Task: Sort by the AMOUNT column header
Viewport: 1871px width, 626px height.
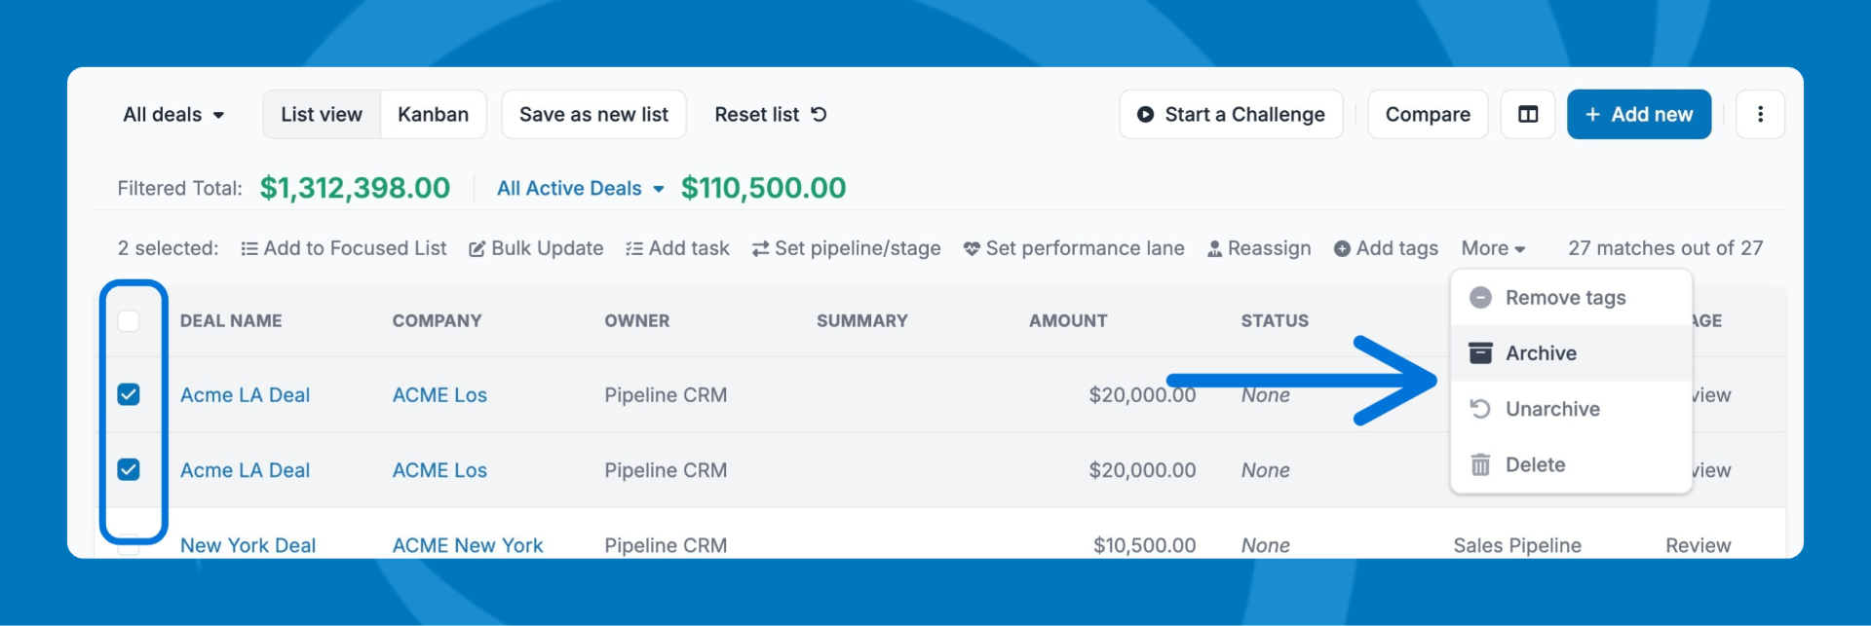Action: tap(1068, 321)
